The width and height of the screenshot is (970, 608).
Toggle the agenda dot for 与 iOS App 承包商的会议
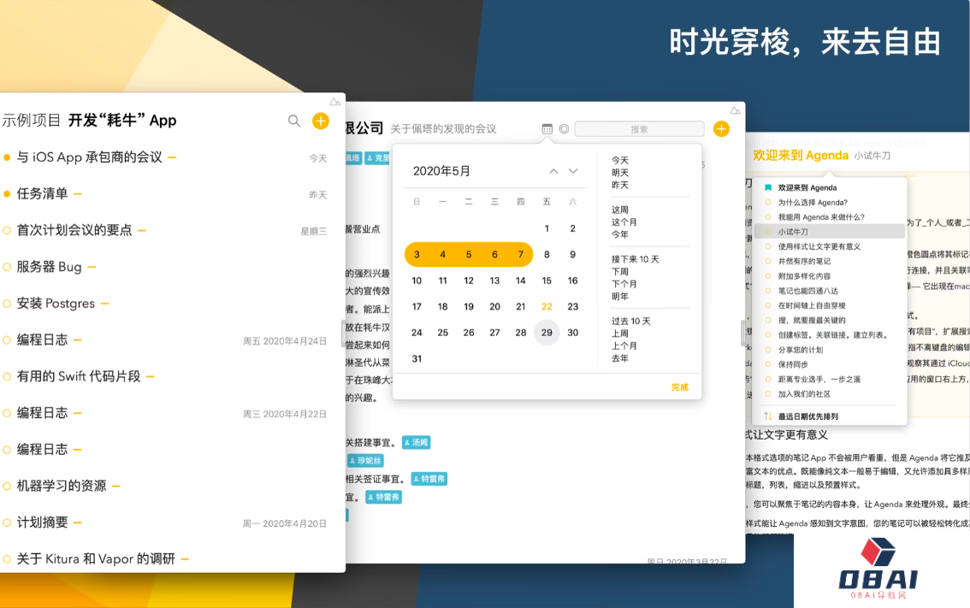pos(7,157)
